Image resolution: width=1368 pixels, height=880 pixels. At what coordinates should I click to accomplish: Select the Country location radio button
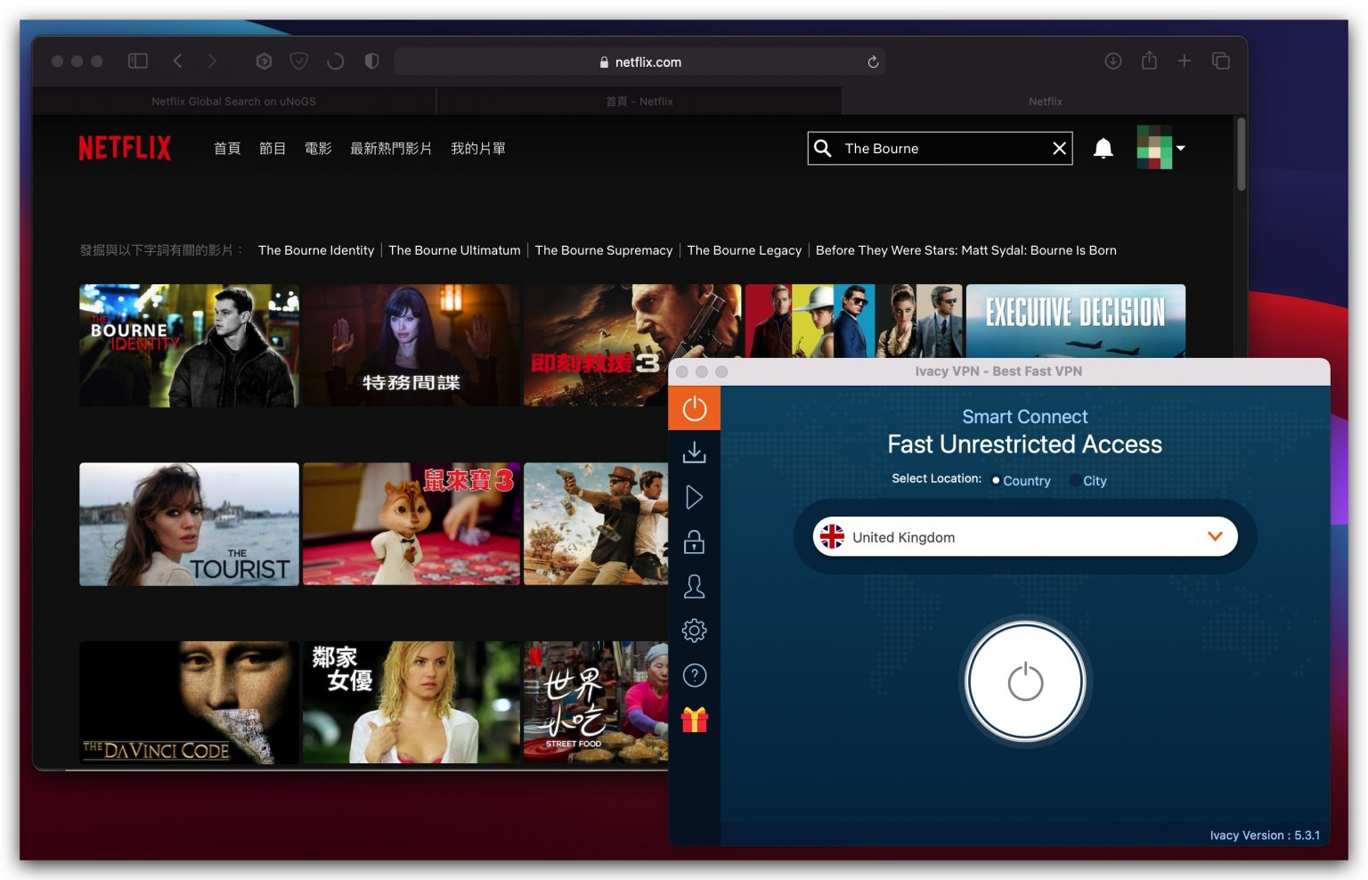[x=996, y=480]
